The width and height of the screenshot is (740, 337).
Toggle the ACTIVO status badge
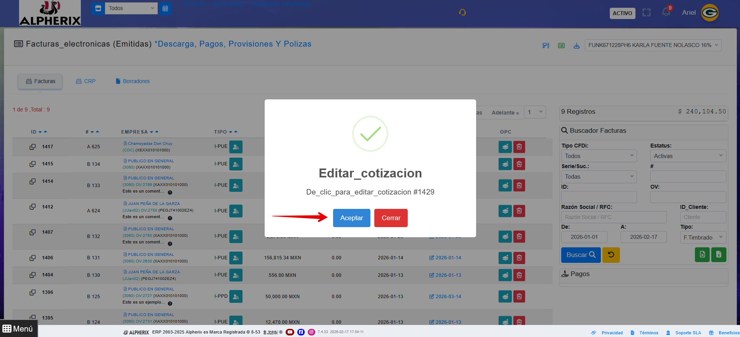(x=622, y=13)
